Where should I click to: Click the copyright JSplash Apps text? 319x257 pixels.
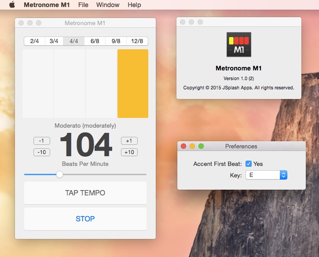point(238,88)
